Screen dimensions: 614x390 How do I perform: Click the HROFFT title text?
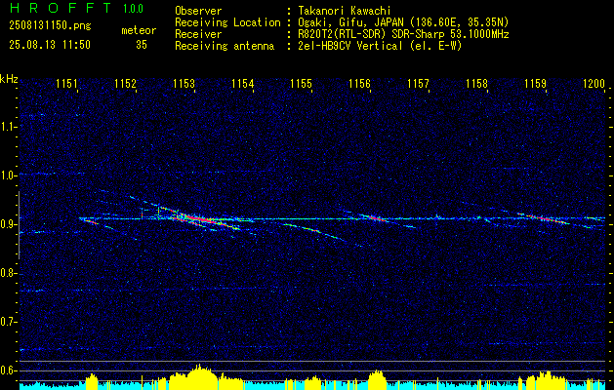tap(61, 8)
